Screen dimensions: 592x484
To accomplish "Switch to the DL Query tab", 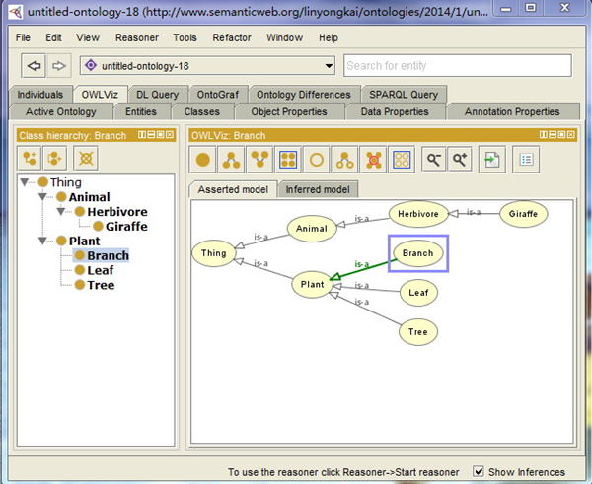I will coord(155,95).
